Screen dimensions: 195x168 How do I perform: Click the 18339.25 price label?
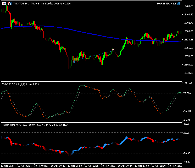pyautogui.click(x=188, y=73)
